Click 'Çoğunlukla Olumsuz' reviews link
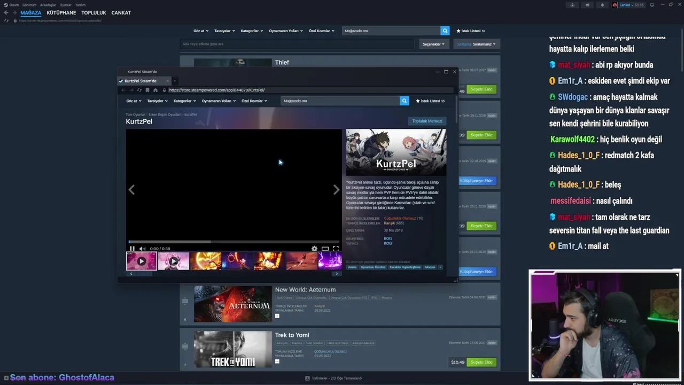Screen dimensions: 684x385 (400, 218)
